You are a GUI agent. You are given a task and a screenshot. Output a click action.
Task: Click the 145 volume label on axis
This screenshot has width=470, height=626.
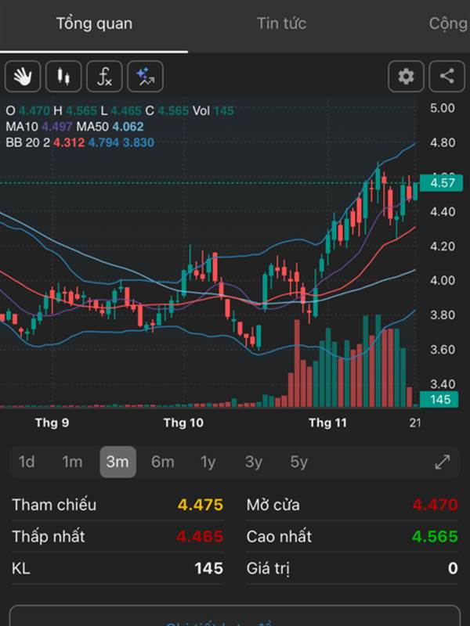[439, 399]
